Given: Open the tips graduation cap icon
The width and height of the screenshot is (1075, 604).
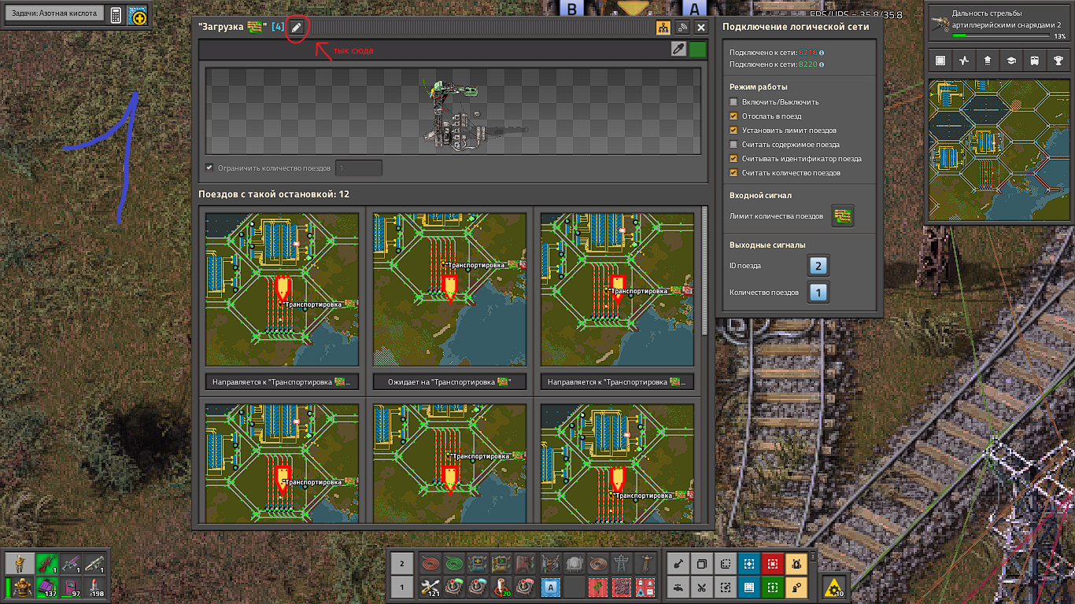Looking at the screenshot, I should pos(1011,61).
